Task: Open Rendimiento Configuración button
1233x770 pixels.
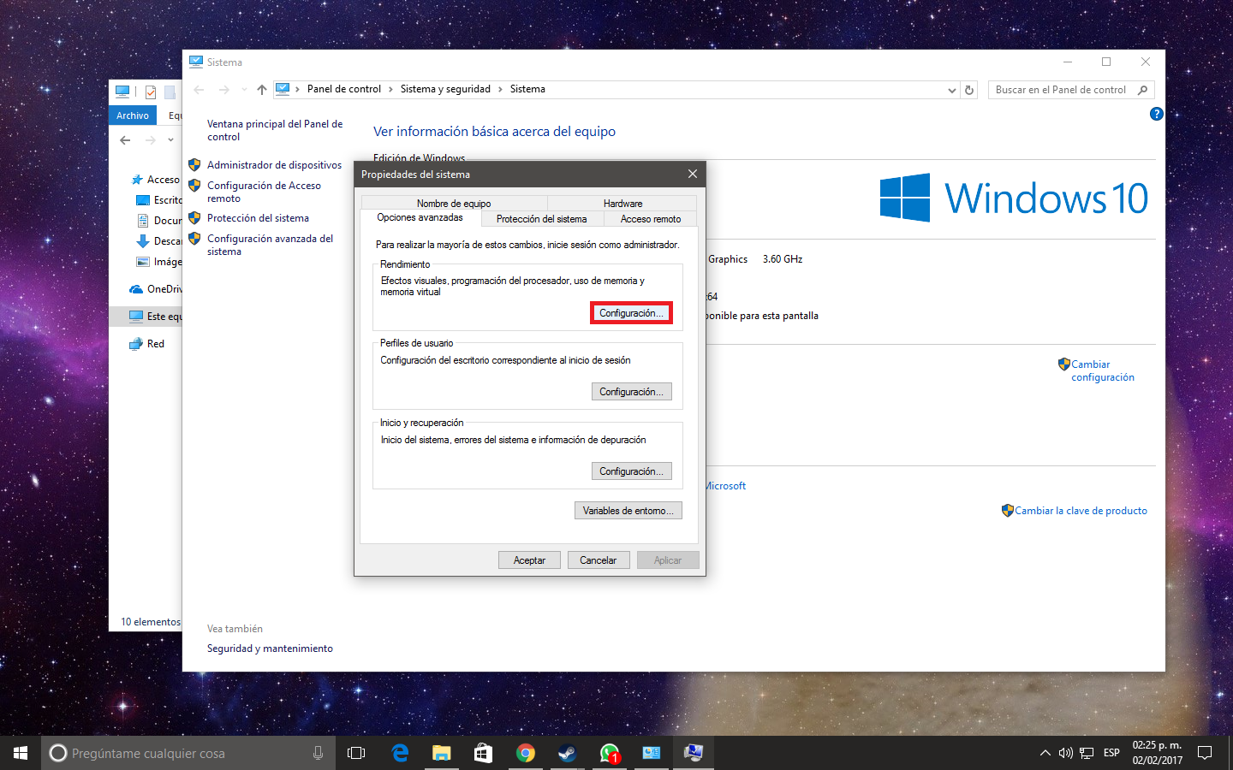Action: pyautogui.click(x=632, y=313)
